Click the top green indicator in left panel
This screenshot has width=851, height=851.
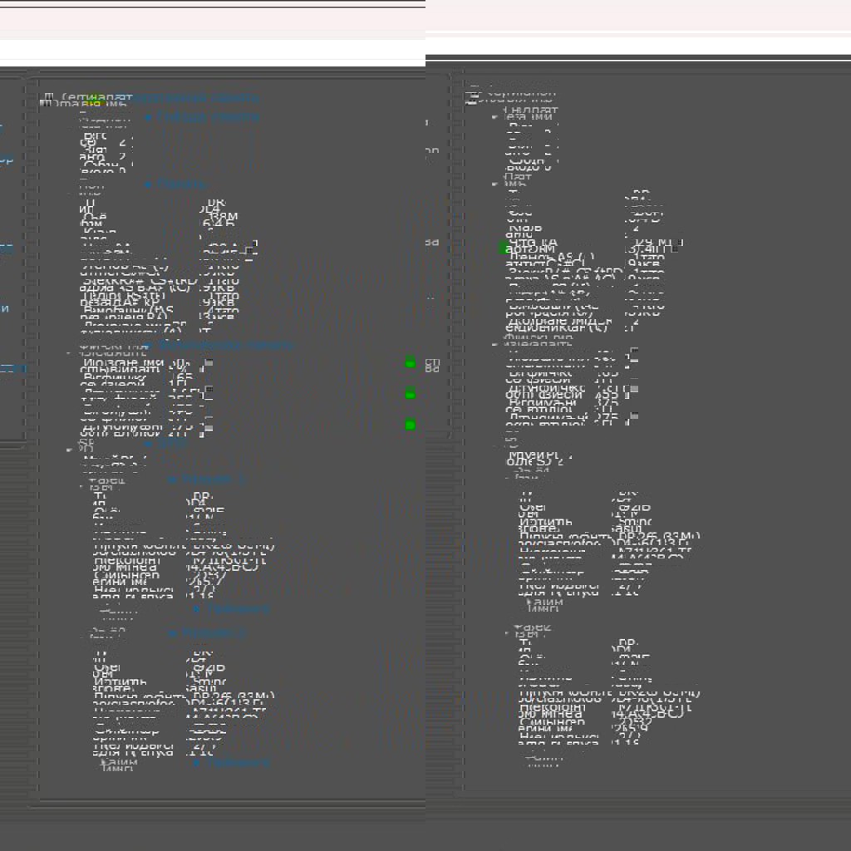point(410,362)
